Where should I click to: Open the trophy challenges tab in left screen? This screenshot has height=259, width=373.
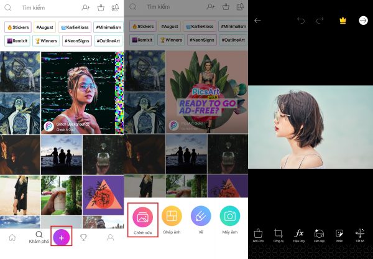pyautogui.click(x=84, y=237)
